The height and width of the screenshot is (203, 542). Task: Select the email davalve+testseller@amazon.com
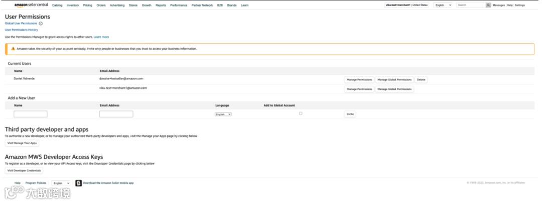pyautogui.click(x=121, y=78)
